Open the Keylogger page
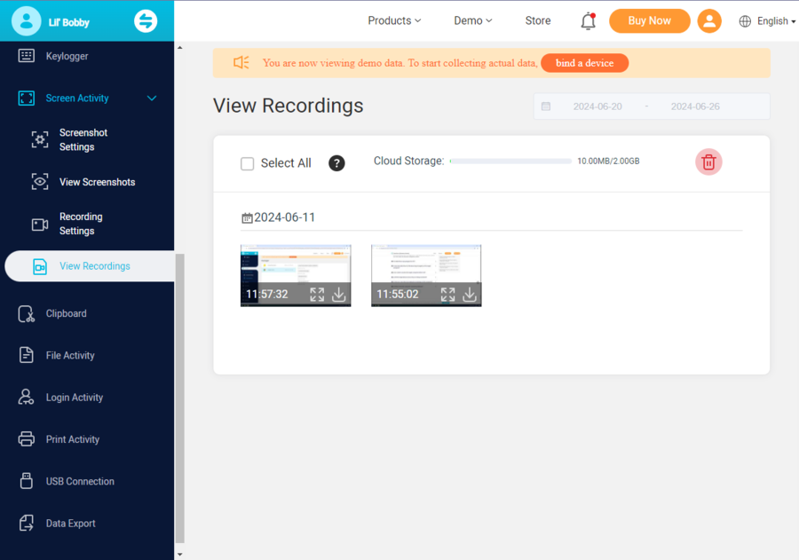 (x=67, y=56)
